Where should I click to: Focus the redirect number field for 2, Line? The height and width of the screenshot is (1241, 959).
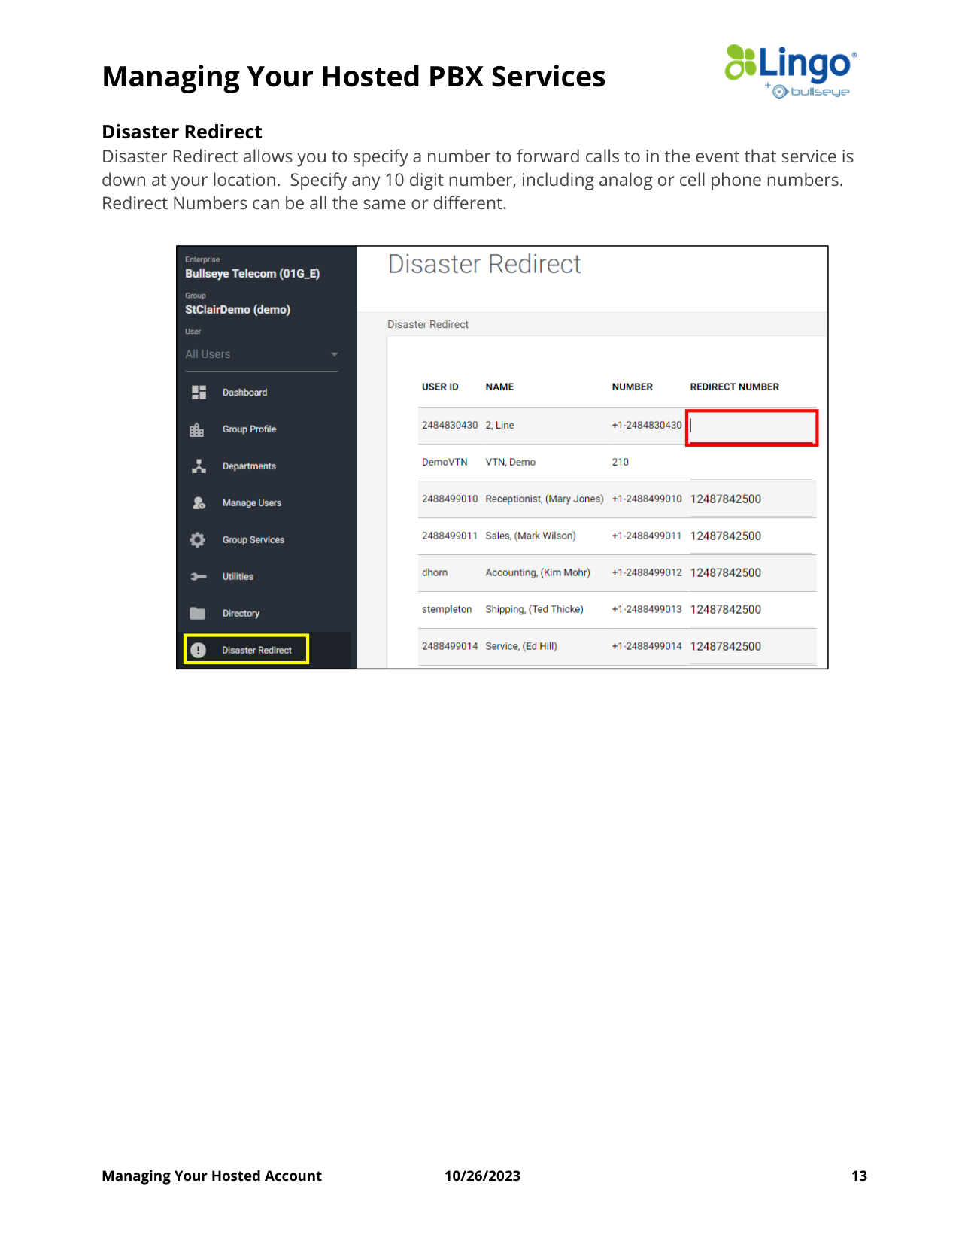coord(752,427)
